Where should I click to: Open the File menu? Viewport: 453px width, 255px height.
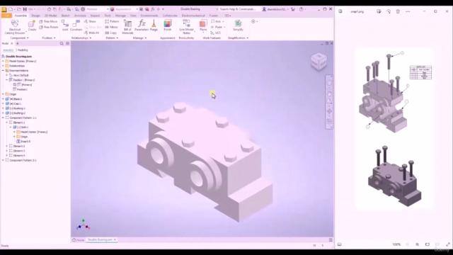click(x=6, y=16)
